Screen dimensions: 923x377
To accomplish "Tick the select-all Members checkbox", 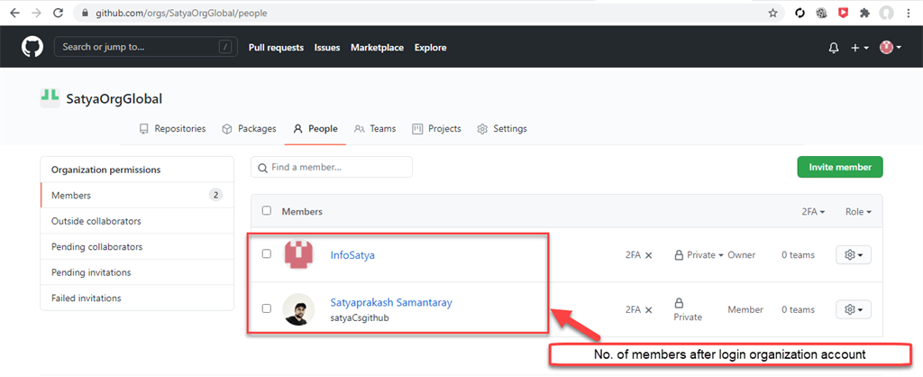I will click(x=267, y=210).
